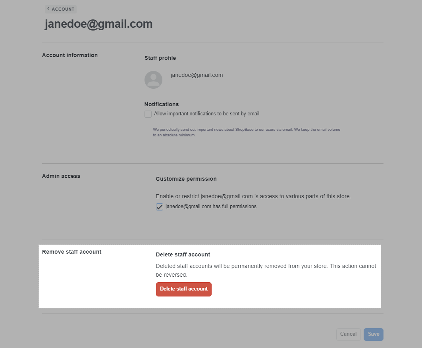Cancel the account edits
Image resolution: width=422 pixels, height=348 pixels.
(348, 334)
